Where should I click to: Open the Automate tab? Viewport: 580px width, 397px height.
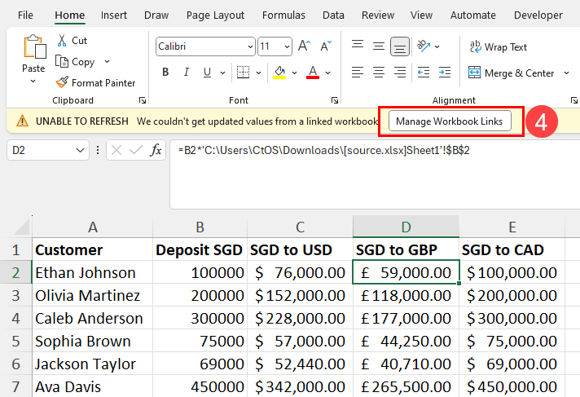pyautogui.click(x=472, y=15)
